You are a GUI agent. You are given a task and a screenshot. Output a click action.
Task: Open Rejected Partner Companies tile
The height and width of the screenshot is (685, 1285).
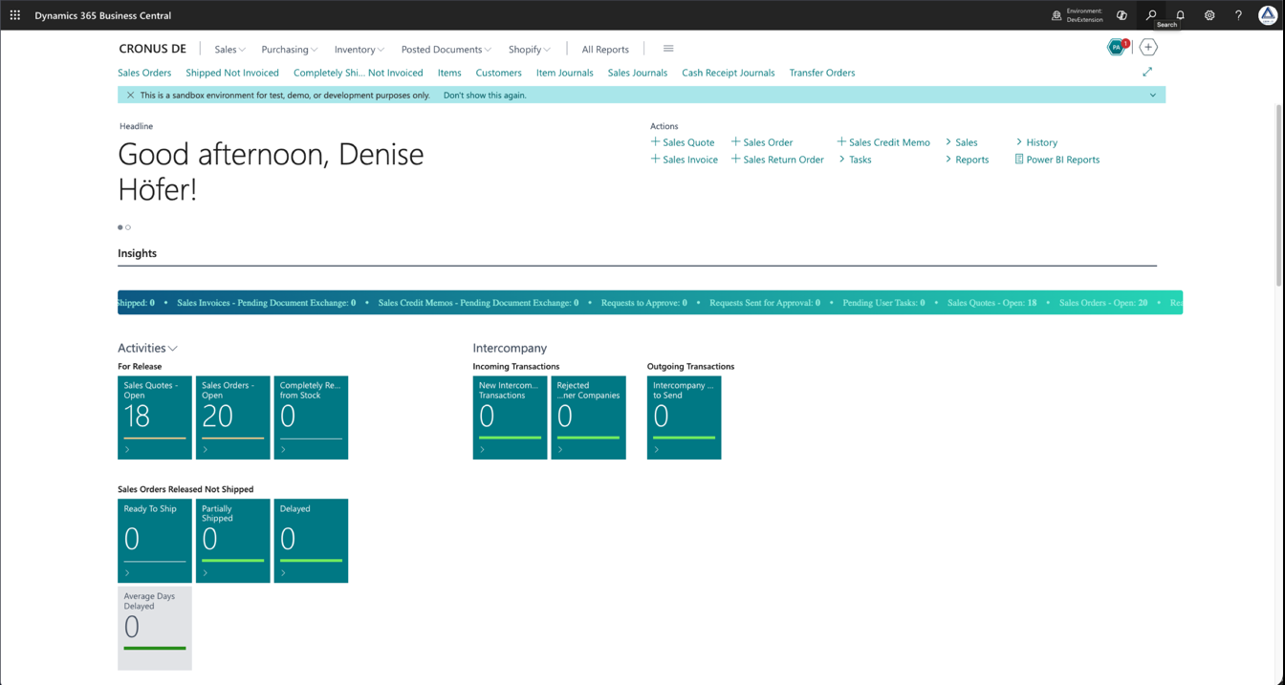pyautogui.click(x=588, y=417)
